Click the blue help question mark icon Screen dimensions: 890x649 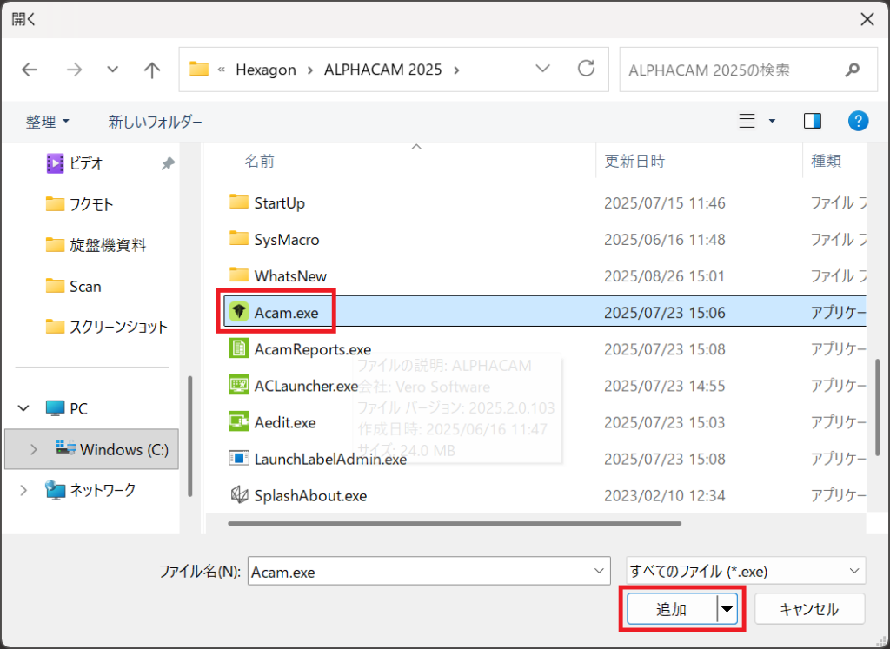point(858,121)
